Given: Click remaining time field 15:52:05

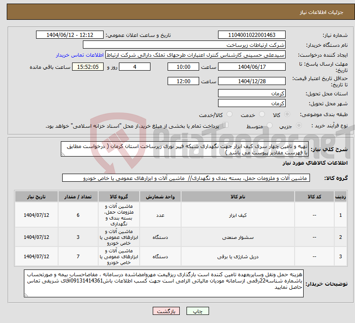Looking at the screenshot, I should click(88, 67).
